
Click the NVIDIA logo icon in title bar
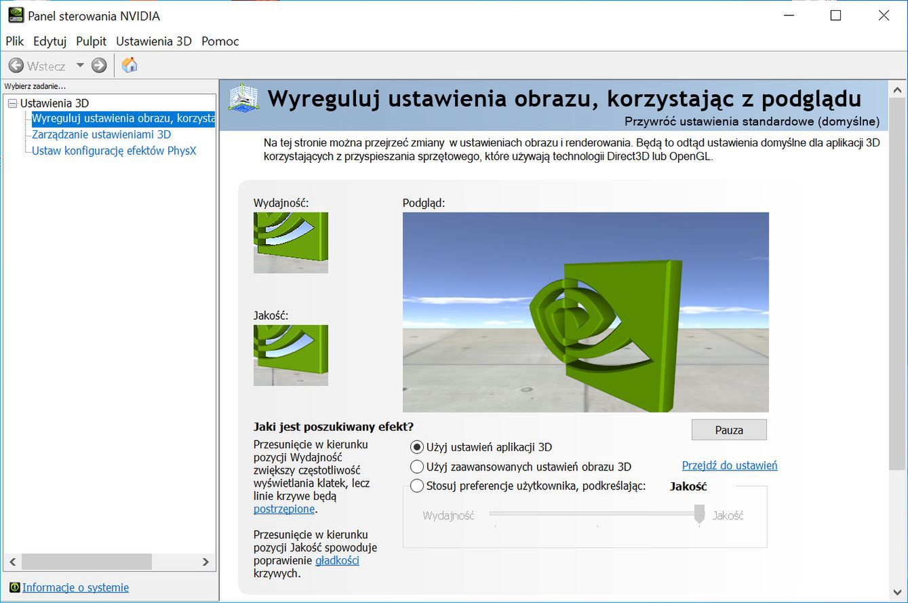point(15,16)
